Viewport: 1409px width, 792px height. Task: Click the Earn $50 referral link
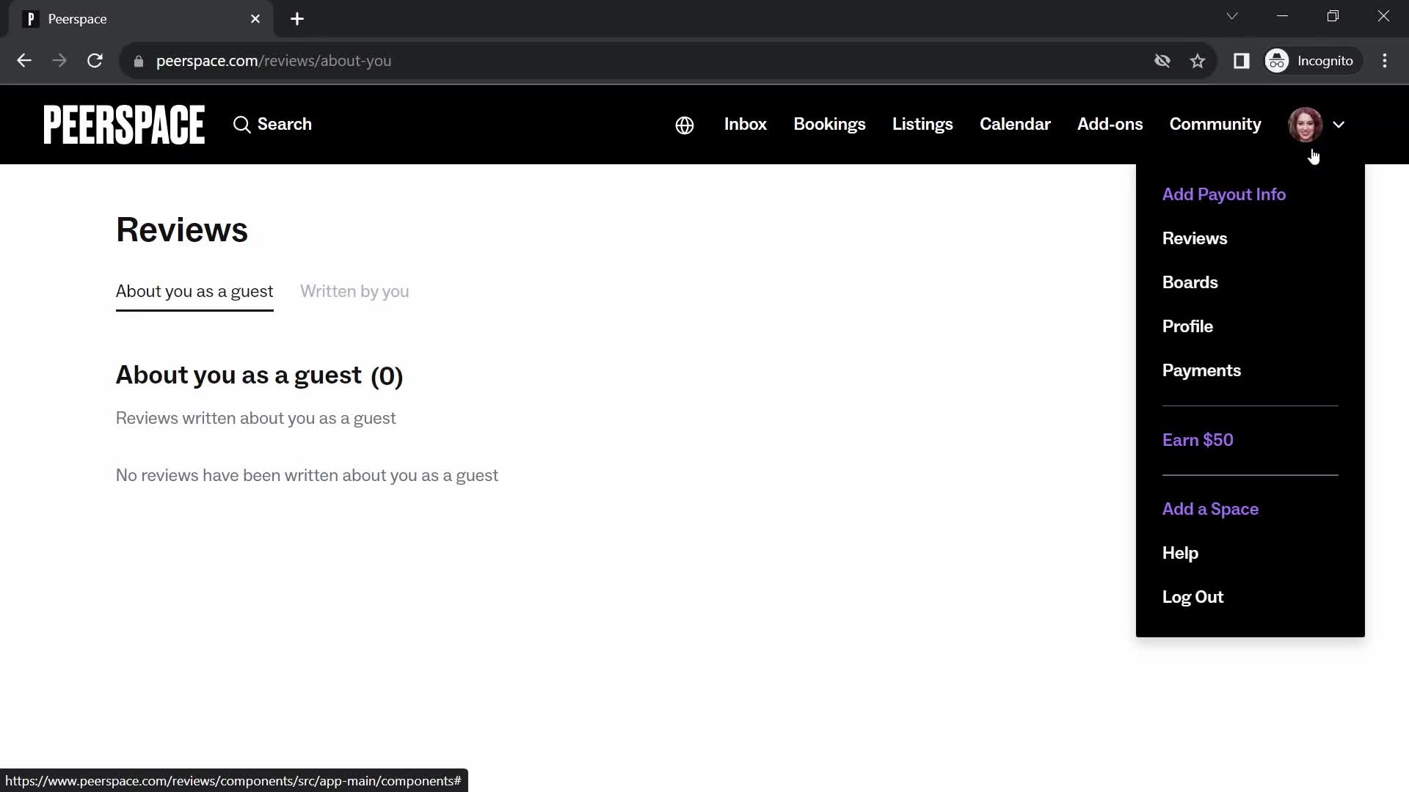click(x=1198, y=439)
